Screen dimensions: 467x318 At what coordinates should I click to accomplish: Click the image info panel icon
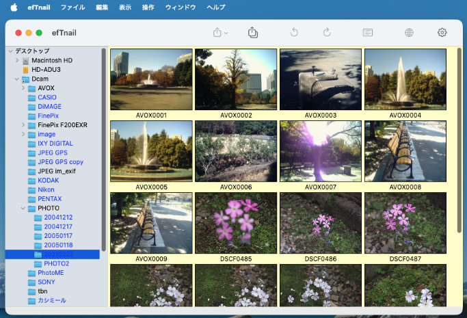click(x=368, y=32)
